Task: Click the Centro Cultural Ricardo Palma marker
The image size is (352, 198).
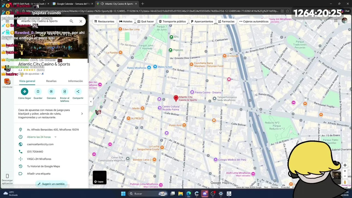Action: [x=159, y=108]
